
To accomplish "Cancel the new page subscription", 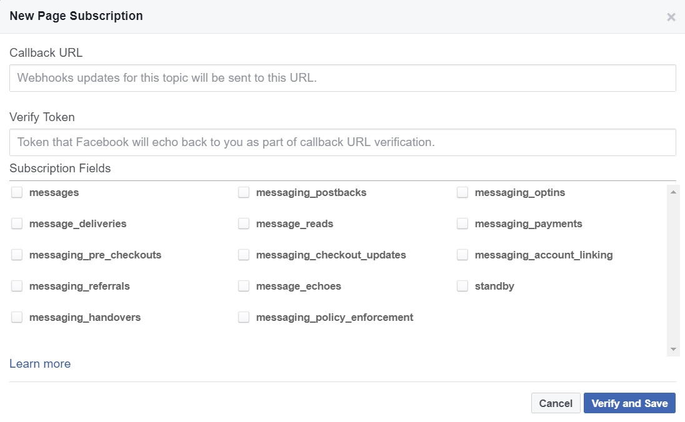I will click(x=555, y=403).
